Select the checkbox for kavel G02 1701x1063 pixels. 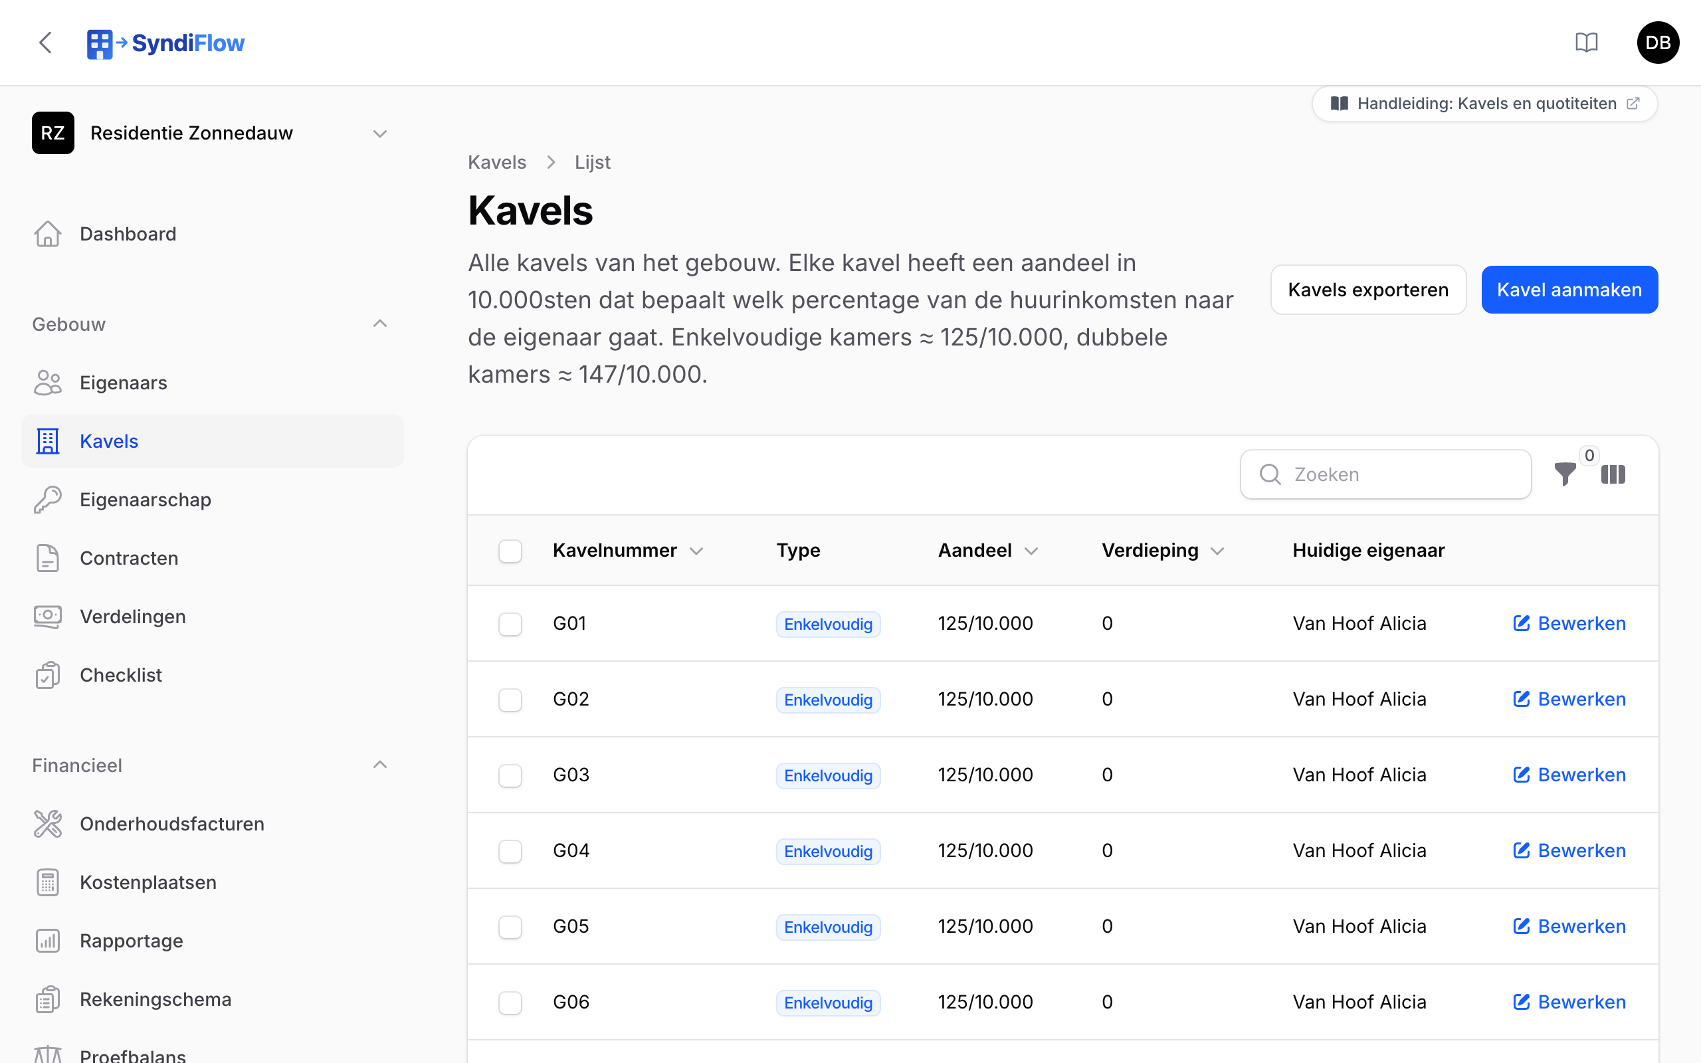click(x=510, y=700)
